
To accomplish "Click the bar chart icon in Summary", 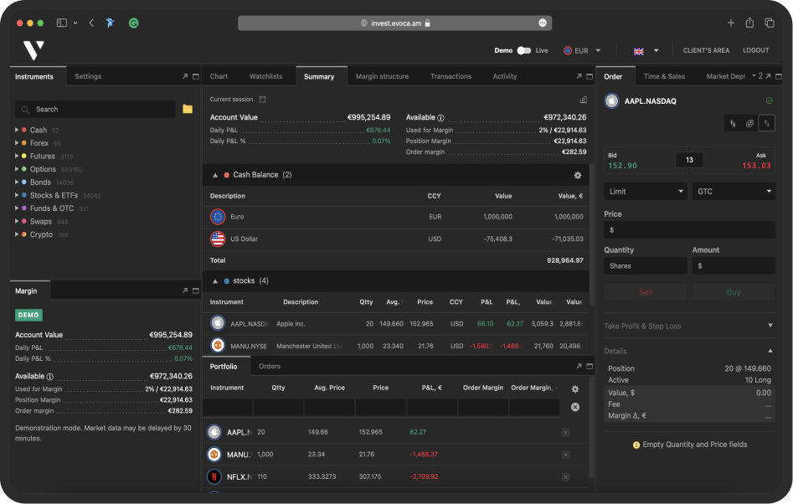I will click(x=583, y=100).
